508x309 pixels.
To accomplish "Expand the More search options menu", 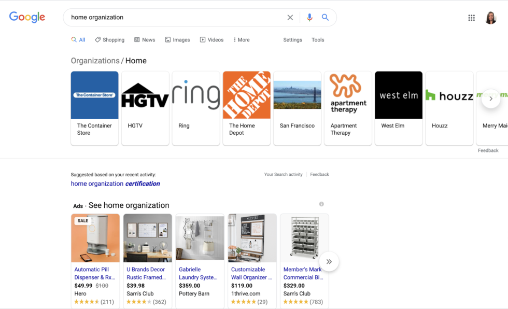I will click(x=242, y=40).
